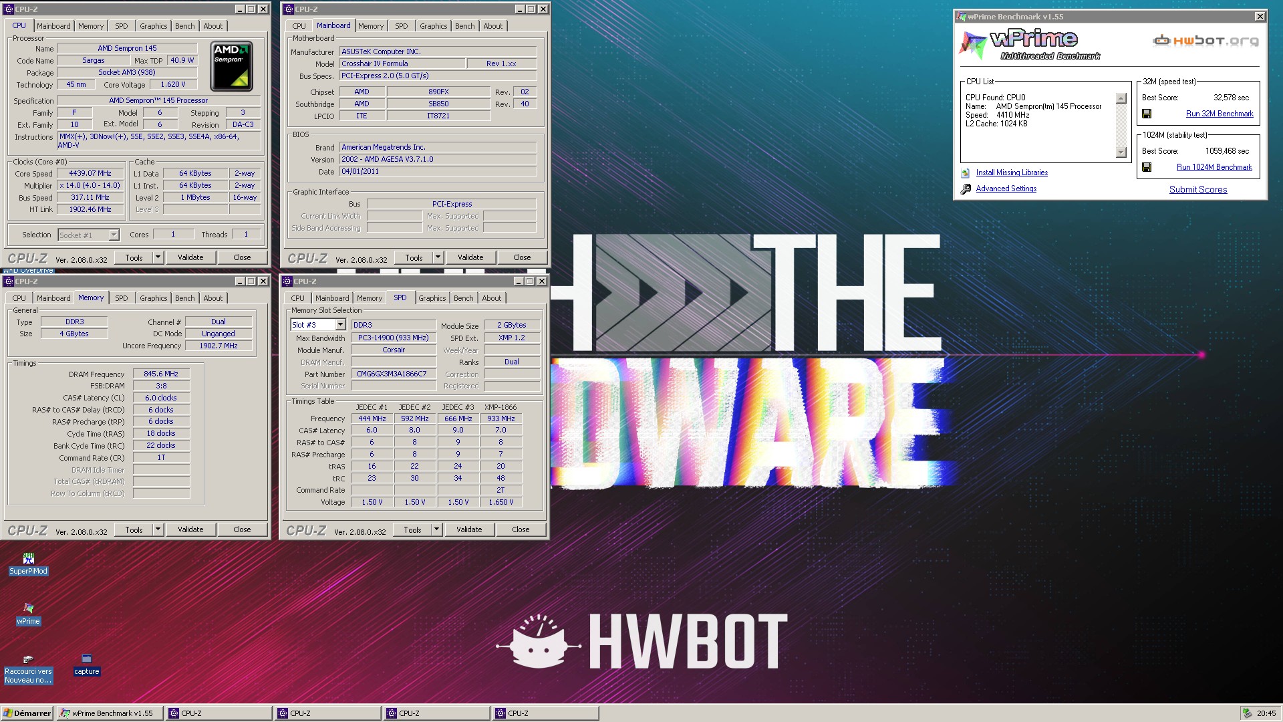Viewport: 1283px width, 722px height.
Task: Click the Advanced Settings wrench icon
Action: click(x=966, y=189)
